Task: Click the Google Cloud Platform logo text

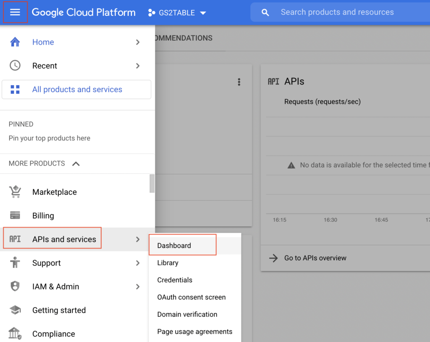Action: click(84, 12)
